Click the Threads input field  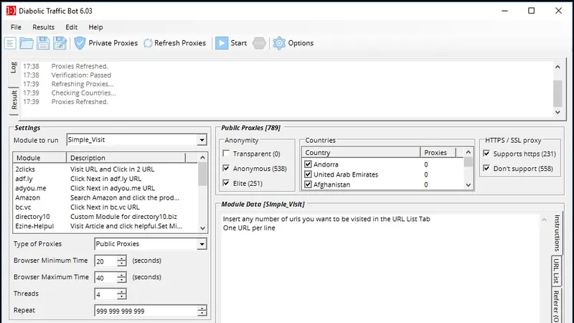(105, 294)
